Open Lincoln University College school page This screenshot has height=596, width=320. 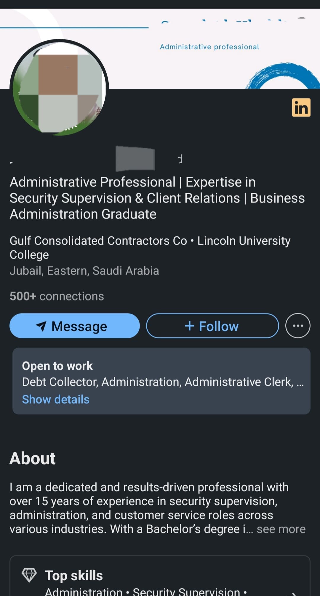[244, 241]
